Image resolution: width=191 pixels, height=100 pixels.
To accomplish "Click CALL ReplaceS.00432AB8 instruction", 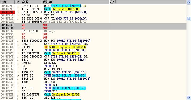I will pos(62,94).
